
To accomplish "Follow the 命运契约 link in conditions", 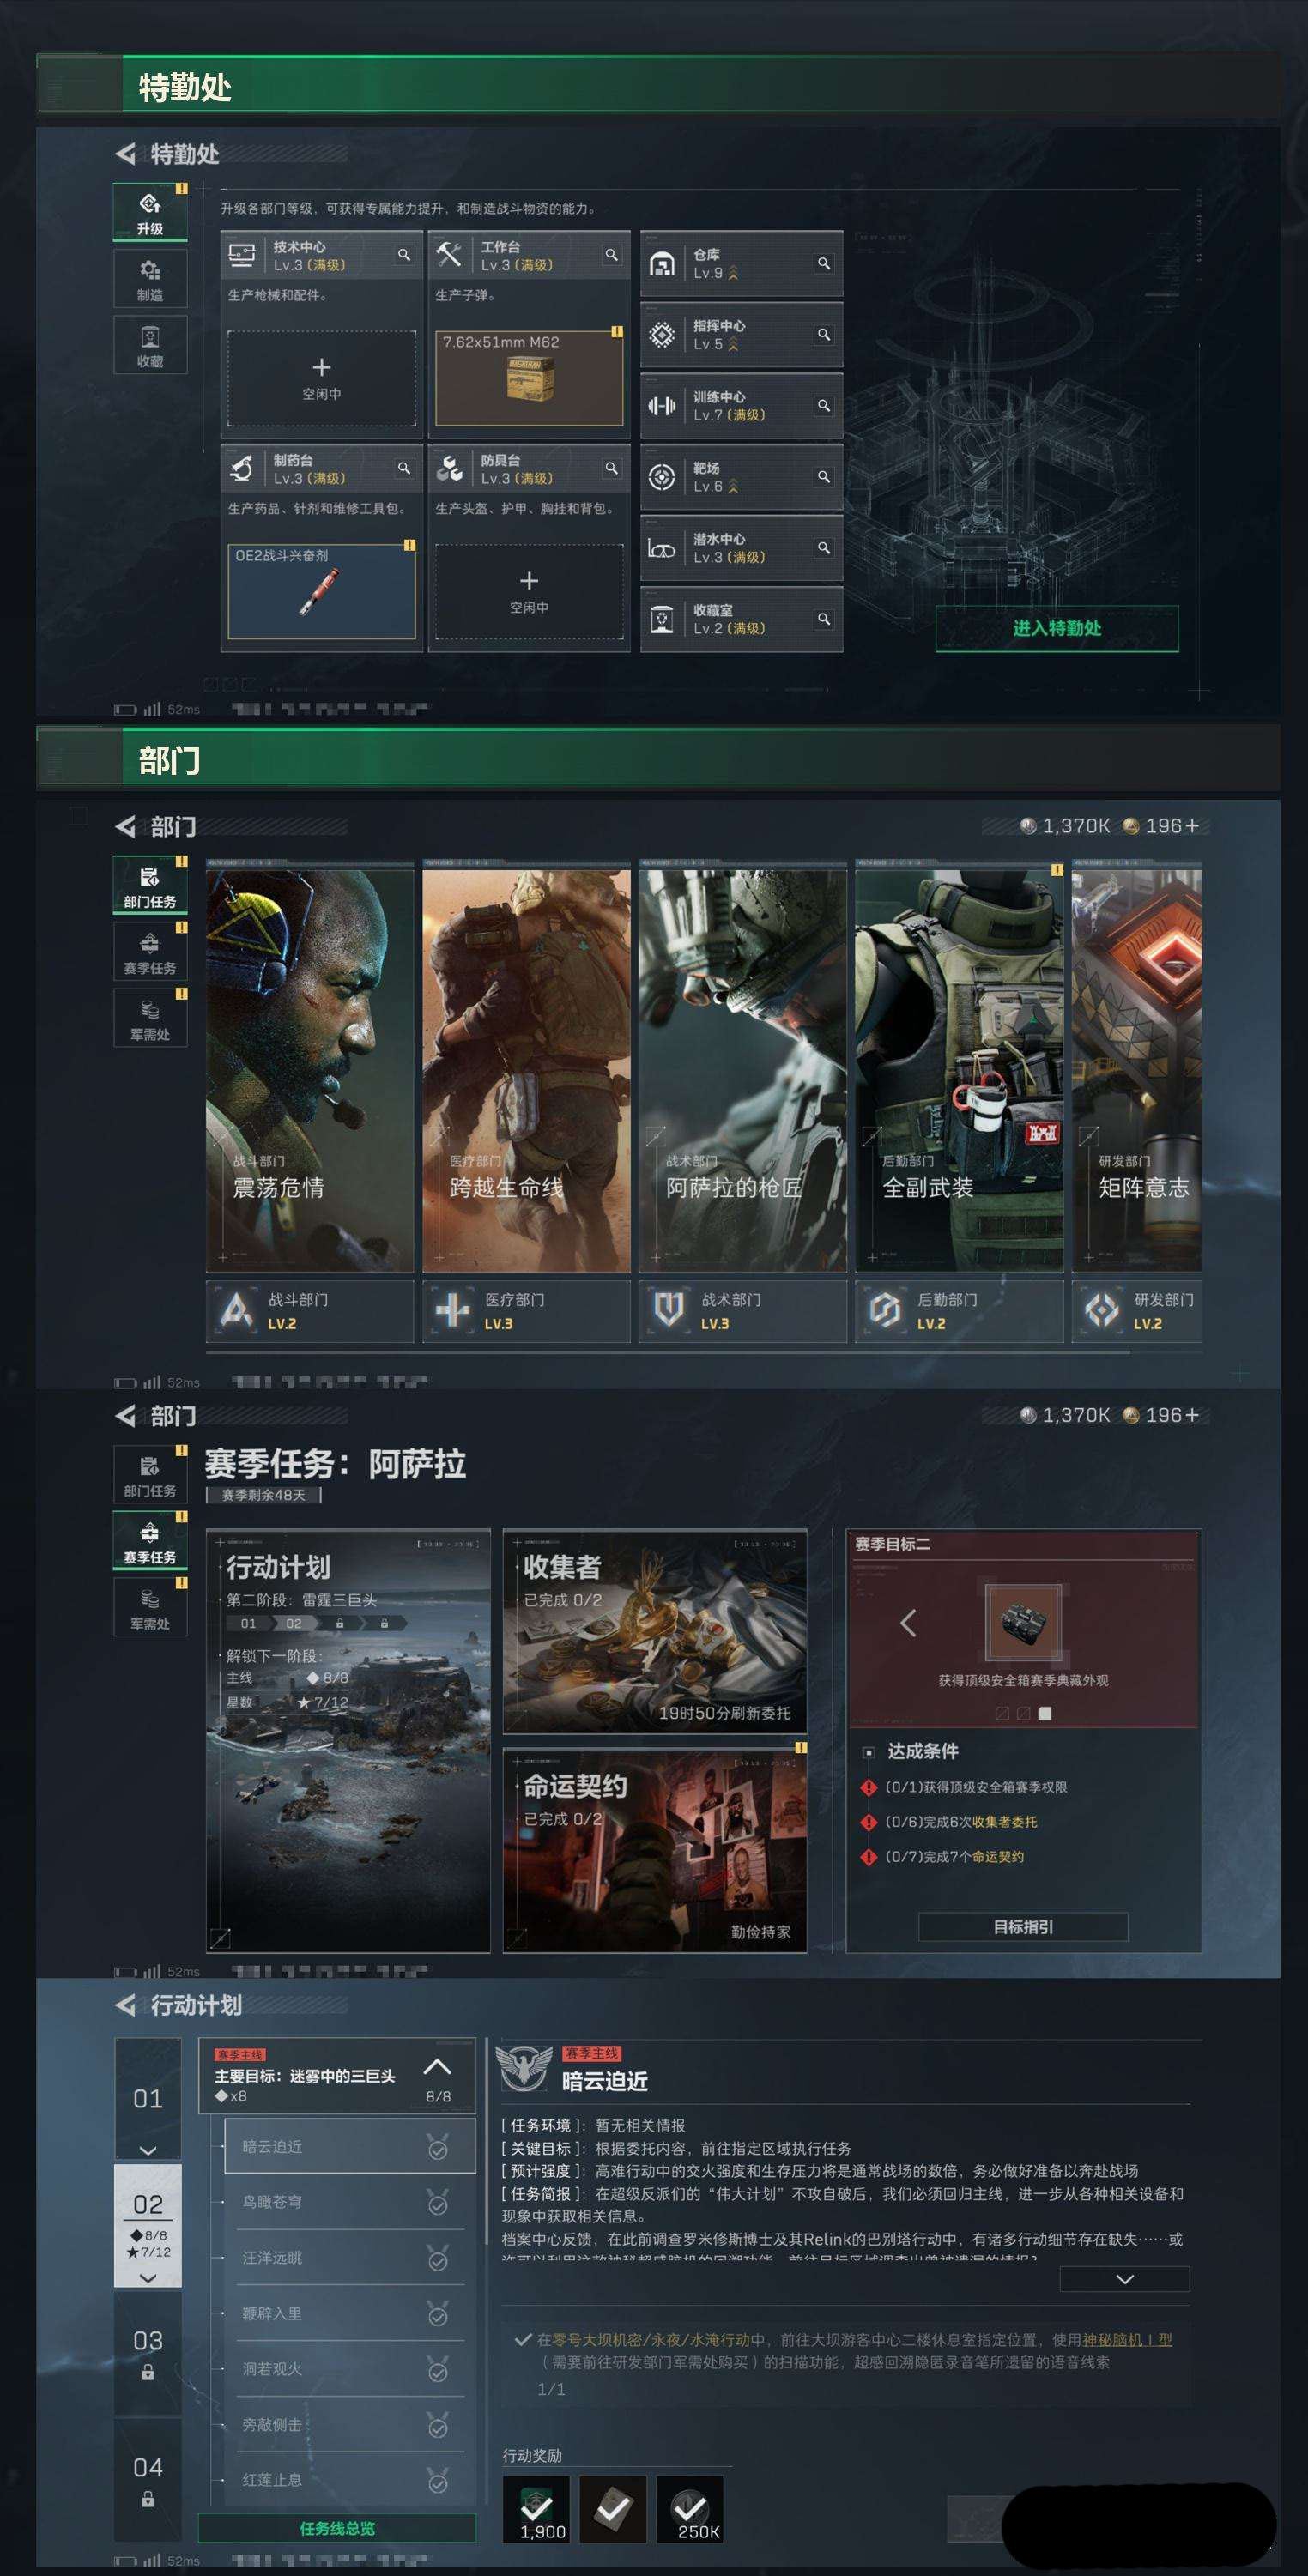I will [997, 1856].
